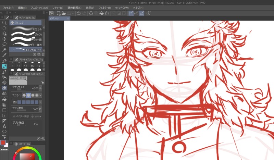274x160 pixels.
Task: Open レイヤー(L) menu
Action: click(x=58, y=8)
